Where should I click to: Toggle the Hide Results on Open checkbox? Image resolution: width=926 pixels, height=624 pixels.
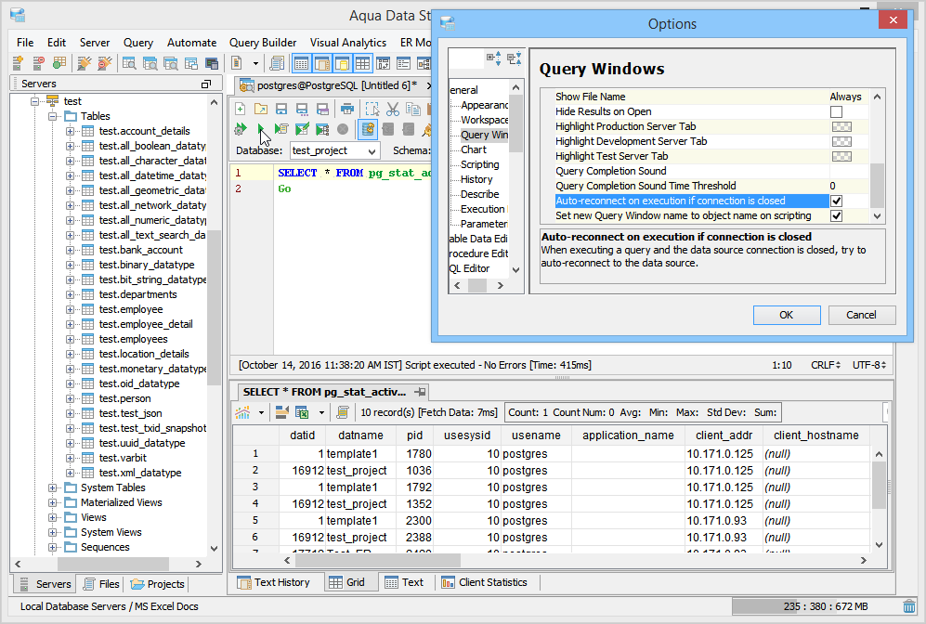pos(836,111)
